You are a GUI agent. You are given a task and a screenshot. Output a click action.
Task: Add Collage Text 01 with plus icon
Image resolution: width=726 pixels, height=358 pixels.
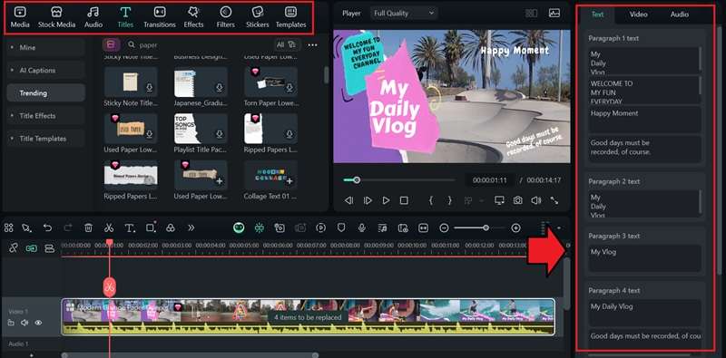(289, 181)
